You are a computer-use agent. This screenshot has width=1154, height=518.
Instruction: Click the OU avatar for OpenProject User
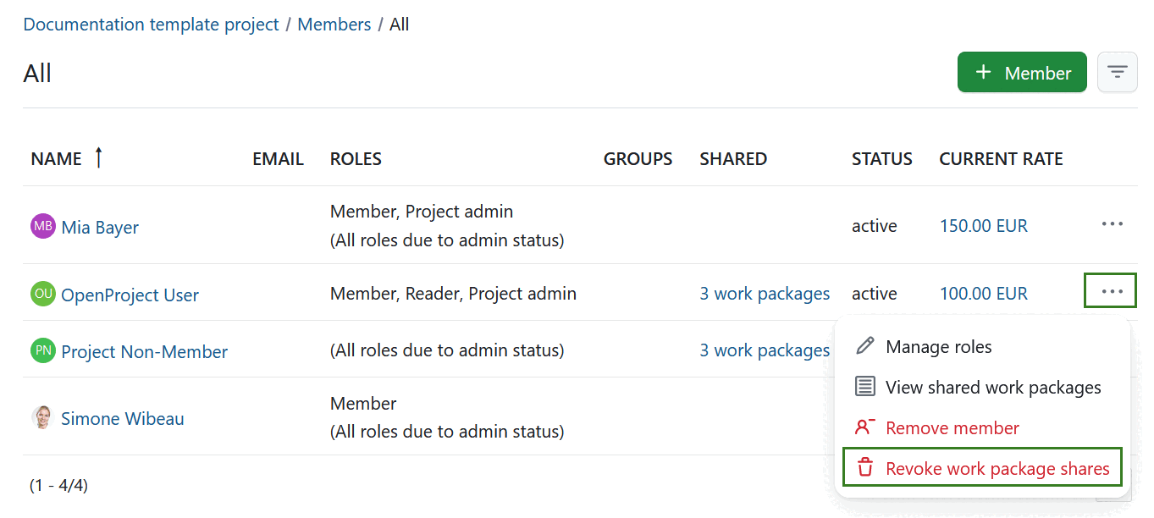[41, 293]
